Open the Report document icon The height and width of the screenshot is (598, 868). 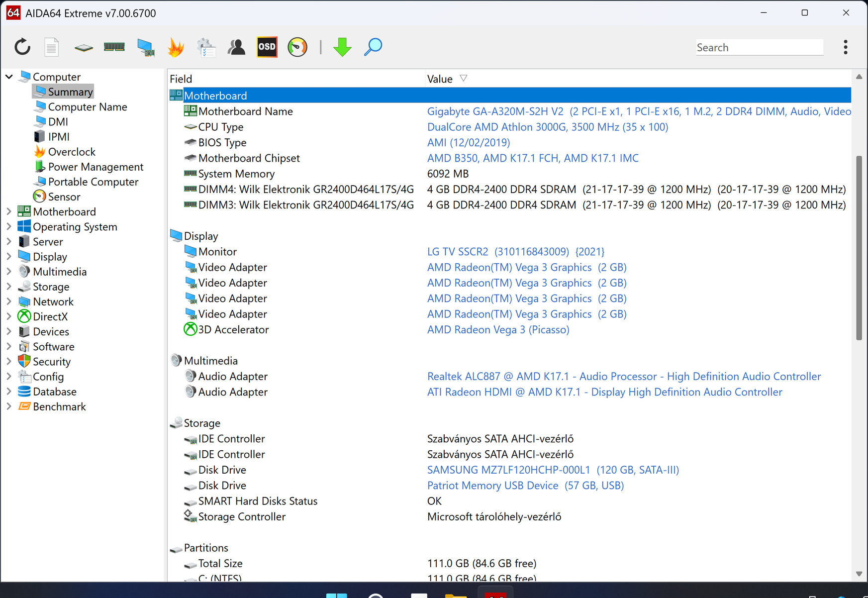coord(52,47)
